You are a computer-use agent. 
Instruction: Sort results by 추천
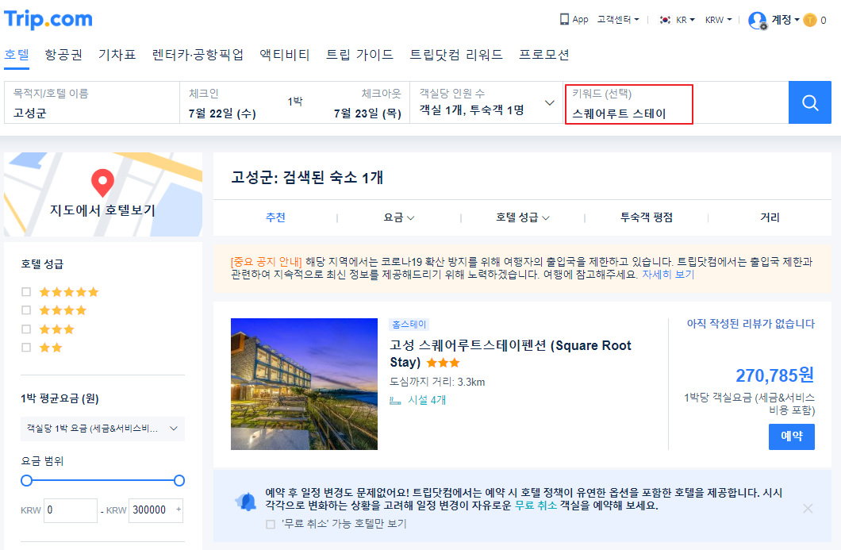275,217
